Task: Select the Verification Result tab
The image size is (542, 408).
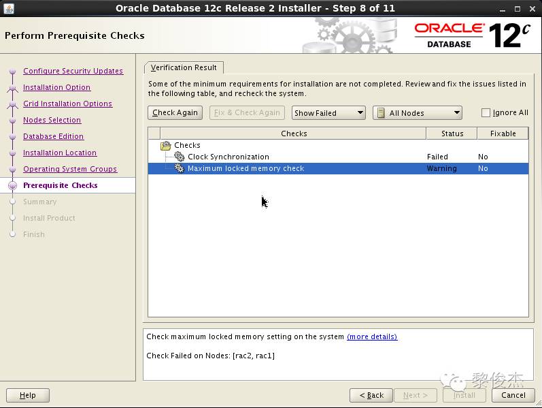Action: point(184,67)
